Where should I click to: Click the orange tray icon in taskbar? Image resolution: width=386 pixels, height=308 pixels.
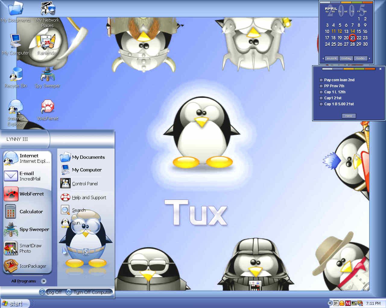[x=342, y=303]
